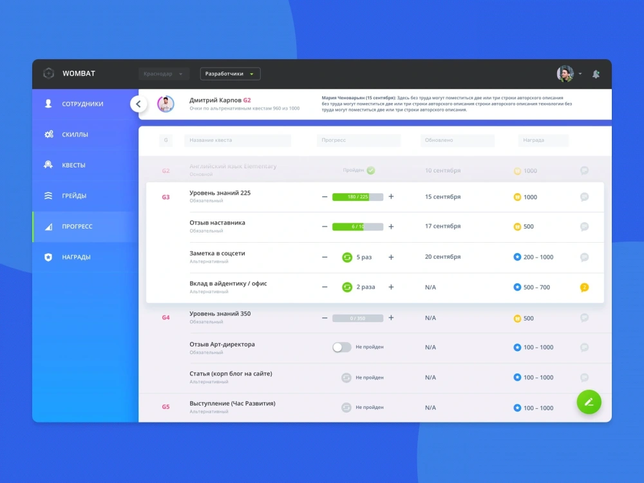This screenshot has height=483, width=644.
Task: Click star icon for Выступление reward
Action: (x=517, y=408)
